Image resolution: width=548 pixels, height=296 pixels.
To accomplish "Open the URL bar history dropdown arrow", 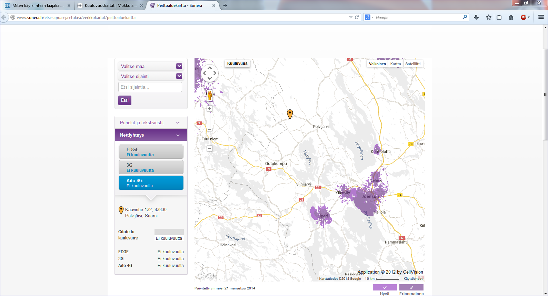I will coord(351,17).
